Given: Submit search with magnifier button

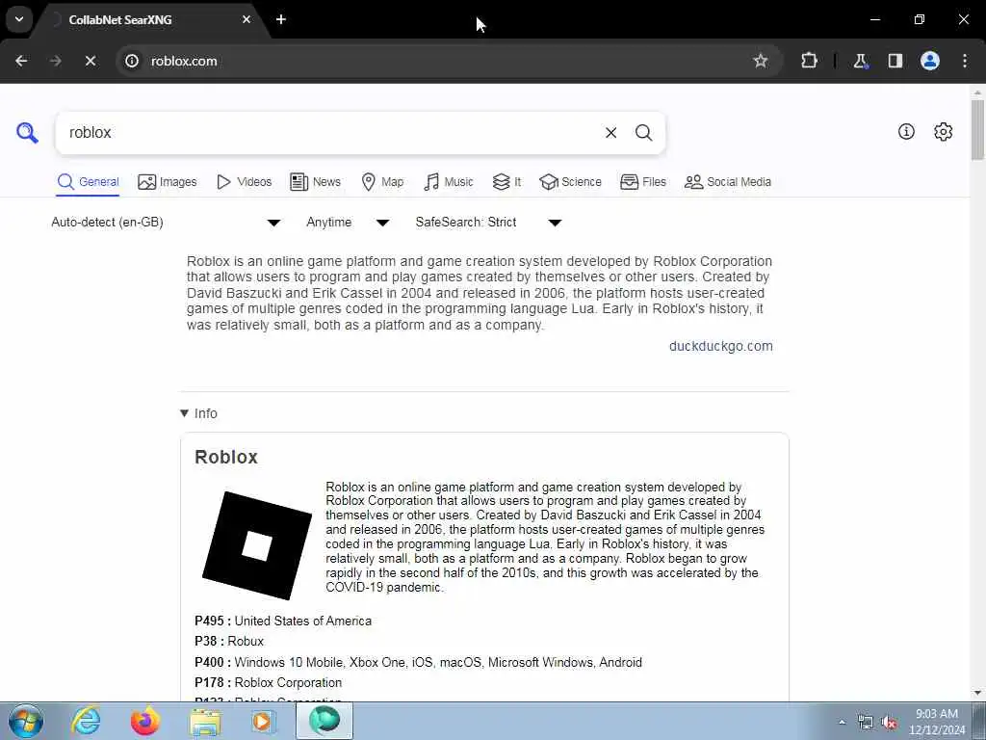Looking at the screenshot, I should coord(643,133).
